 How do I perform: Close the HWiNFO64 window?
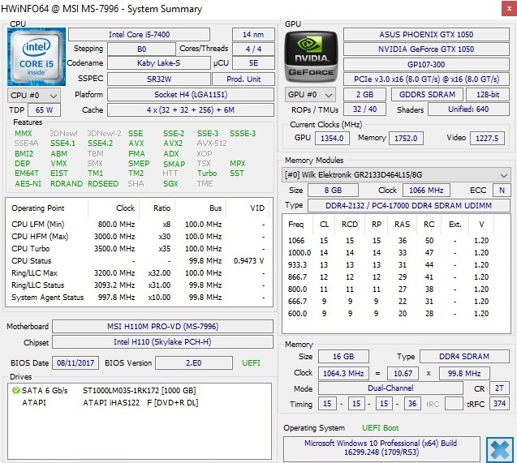click(x=509, y=9)
